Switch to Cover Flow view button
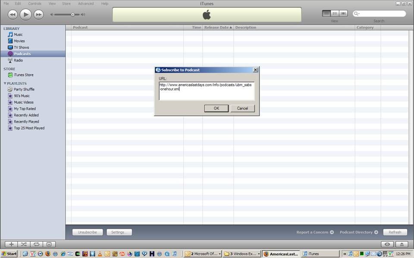Screen dimensions: 414x258 (x=343, y=13)
